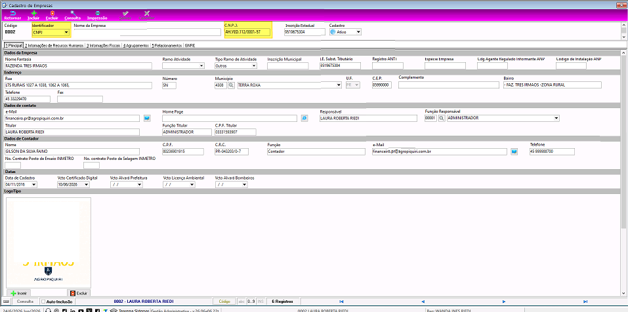This screenshot has height=312, width=628.
Task: Open the Cadastro Ativo dropdown
Action: (x=358, y=32)
